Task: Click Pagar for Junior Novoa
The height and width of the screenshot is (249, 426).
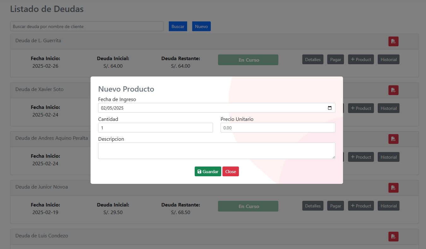Action: (x=335, y=206)
